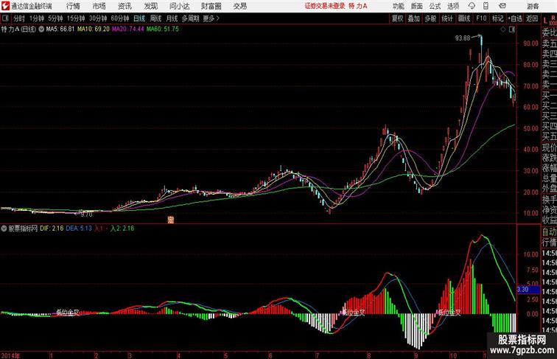Image resolution: width=557 pixels, height=359 pixels.
Task: Open the 资讯 menu
Action: pos(125,6)
